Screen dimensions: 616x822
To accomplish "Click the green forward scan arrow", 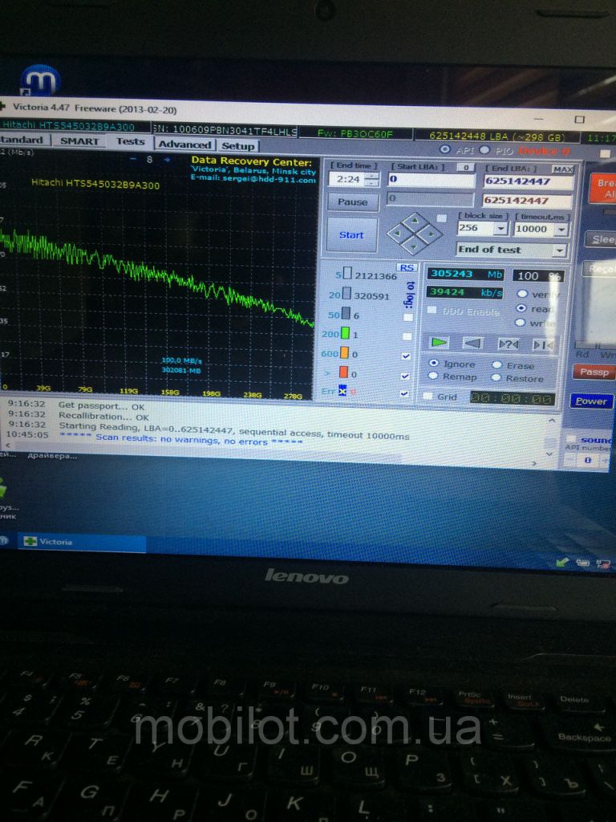I will (439, 344).
